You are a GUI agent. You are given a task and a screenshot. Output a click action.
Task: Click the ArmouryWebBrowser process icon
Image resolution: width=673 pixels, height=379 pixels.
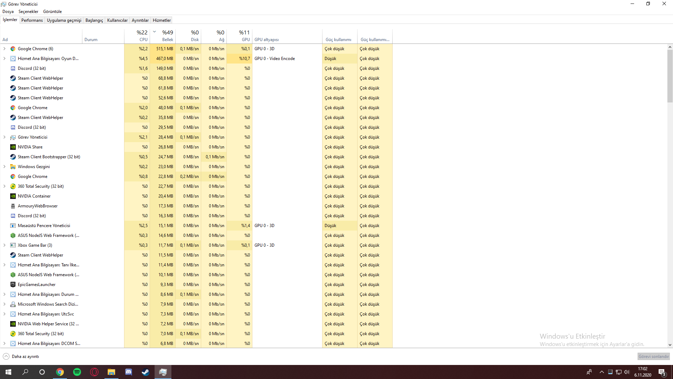[x=13, y=206]
